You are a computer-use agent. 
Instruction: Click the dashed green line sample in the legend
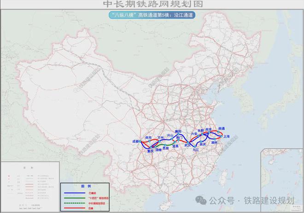(x=75, y=203)
